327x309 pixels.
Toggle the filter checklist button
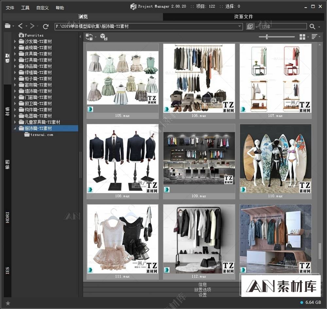[250, 27]
